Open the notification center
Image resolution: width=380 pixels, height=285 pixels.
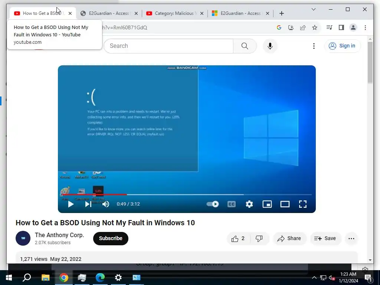(x=368, y=278)
